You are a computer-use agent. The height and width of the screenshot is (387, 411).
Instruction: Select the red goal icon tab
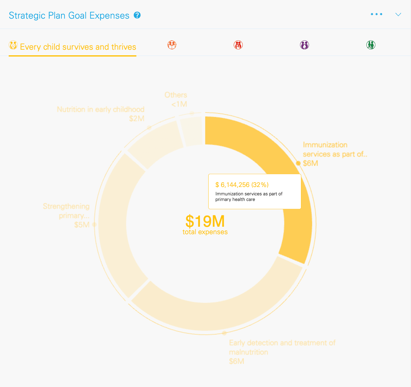[x=238, y=45]
